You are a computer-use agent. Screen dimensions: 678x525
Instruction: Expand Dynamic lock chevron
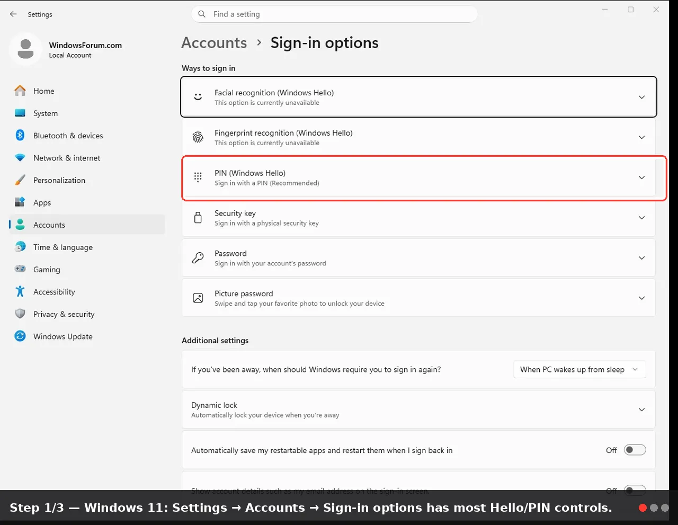pos(641,410)
